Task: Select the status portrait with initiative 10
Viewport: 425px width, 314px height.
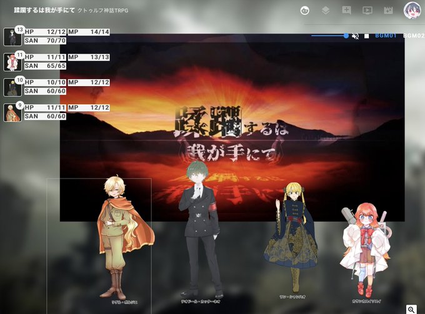Action: [x=12, y=87]
